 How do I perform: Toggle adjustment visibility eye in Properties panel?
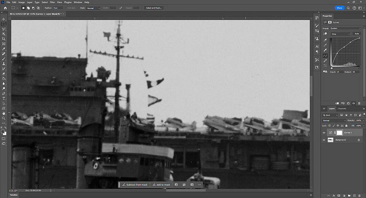[353, 103]
